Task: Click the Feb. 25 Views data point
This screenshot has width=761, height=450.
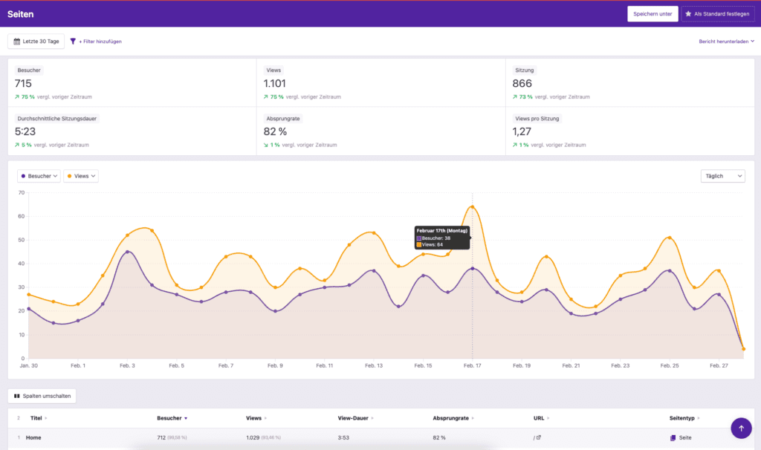Action: [670, 238]
